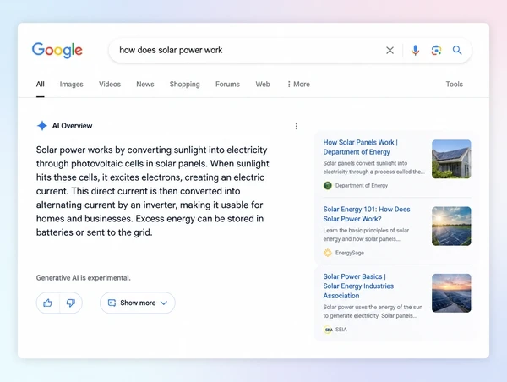Viewport: 507px width, 382px height.
Task: Click the Google logo
Action: 57,50
